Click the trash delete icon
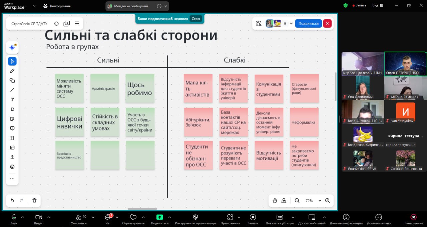The width and height of the screenshot is (427, 227). pos(34,200)
